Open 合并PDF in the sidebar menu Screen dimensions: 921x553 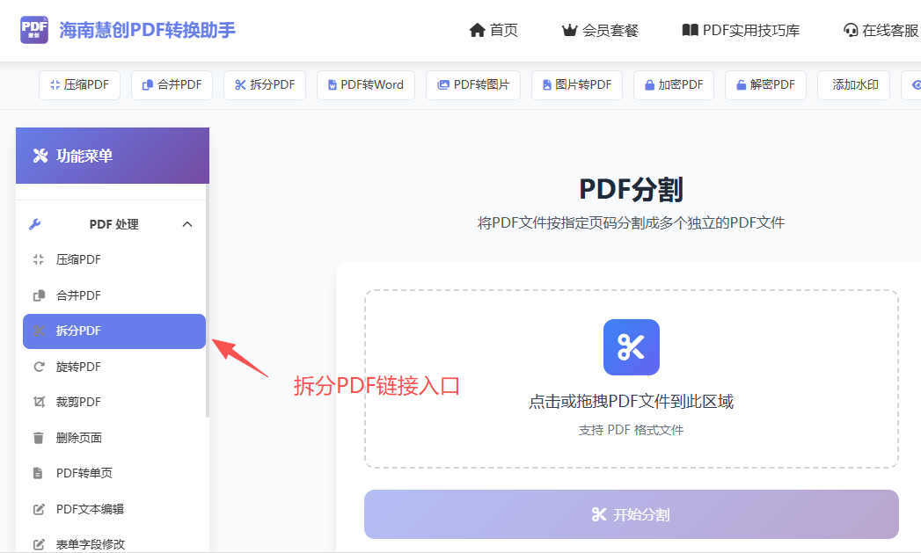click(x=114, y=295)
